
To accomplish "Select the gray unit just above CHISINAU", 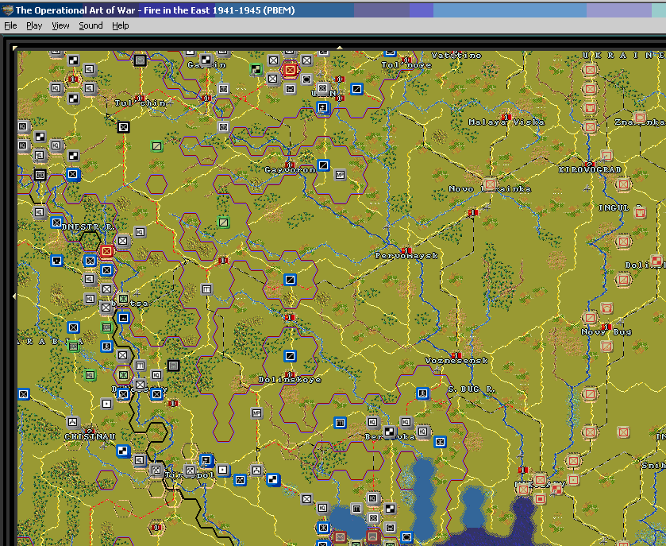I will point(72,422).
